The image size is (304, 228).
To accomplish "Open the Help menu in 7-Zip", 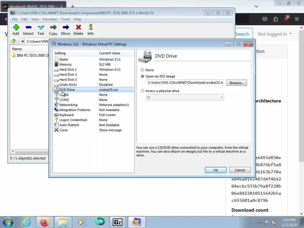I will (77, 19).
